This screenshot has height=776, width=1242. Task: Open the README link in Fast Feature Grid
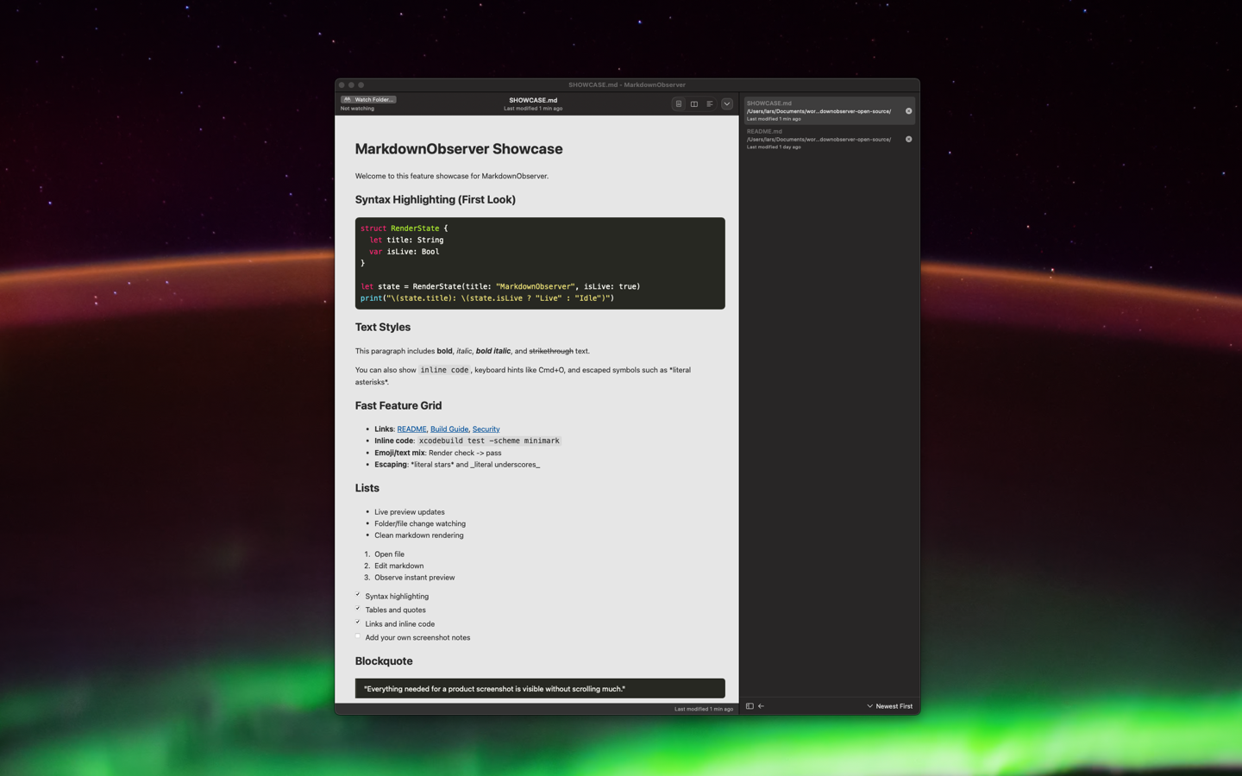tap(411, 429)
